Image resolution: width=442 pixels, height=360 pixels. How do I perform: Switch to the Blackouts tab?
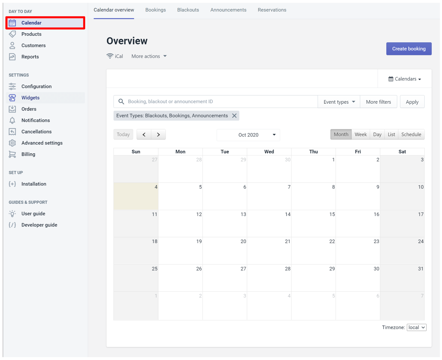188,10
